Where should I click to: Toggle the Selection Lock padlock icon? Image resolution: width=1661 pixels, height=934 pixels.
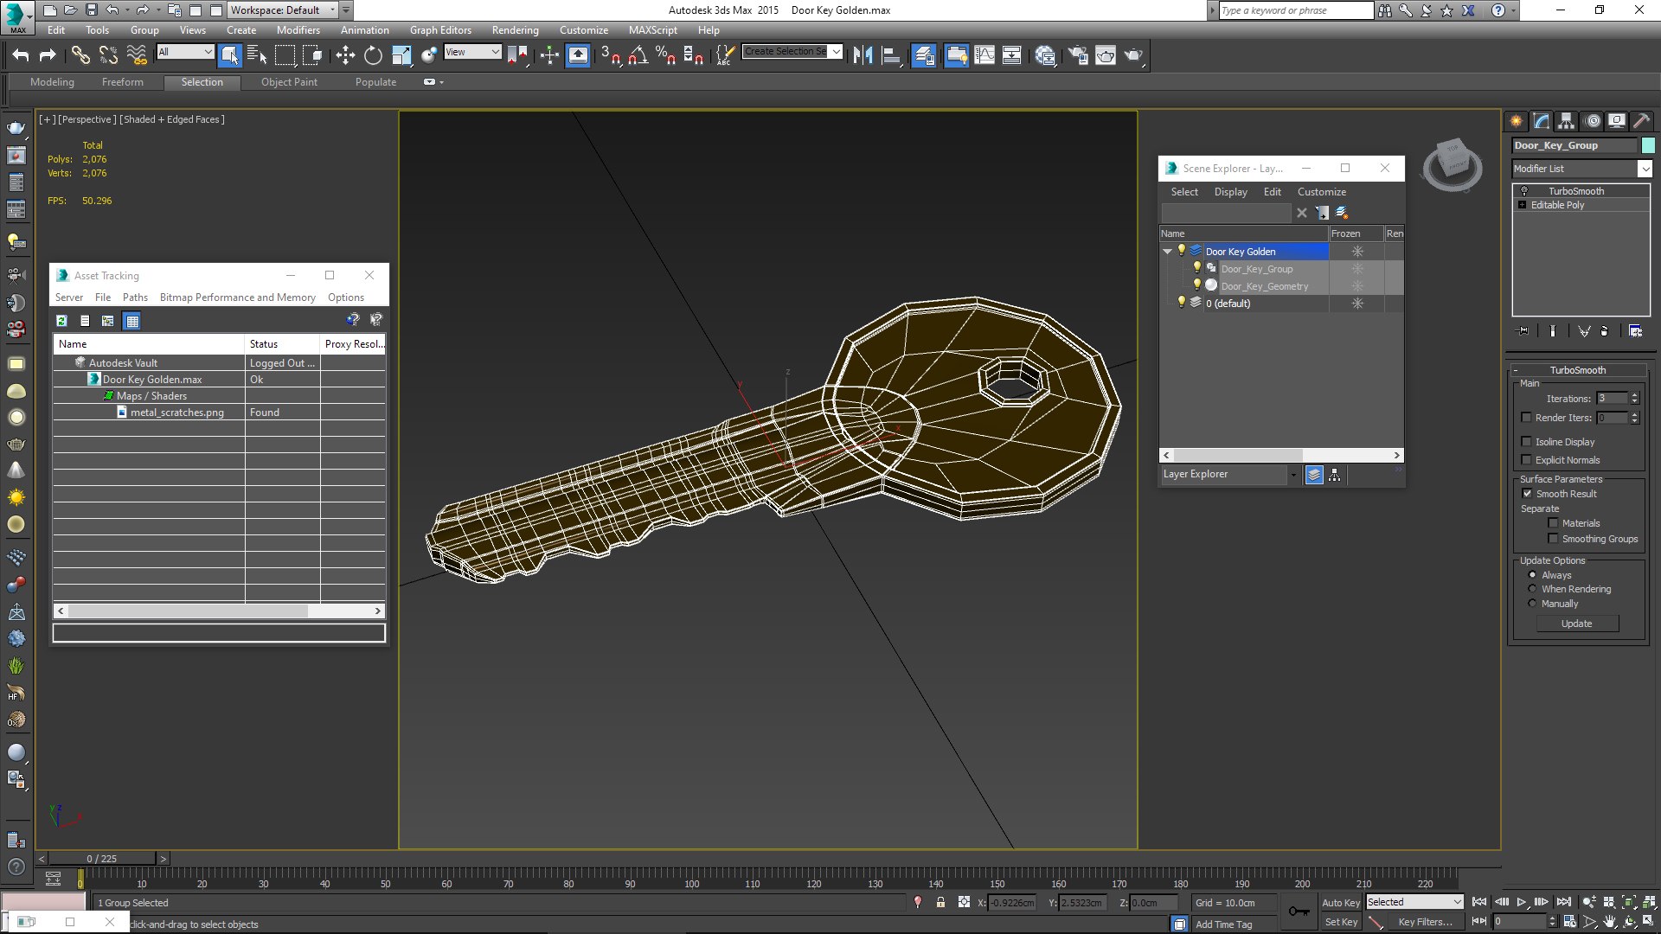(x=940, y=902)
